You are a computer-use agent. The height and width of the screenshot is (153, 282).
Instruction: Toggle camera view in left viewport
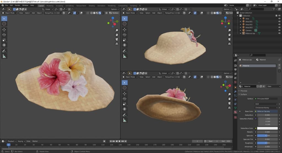pyautogui.click(x=117, y=39)
